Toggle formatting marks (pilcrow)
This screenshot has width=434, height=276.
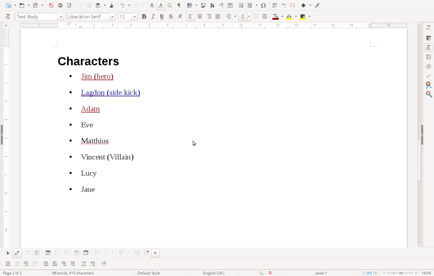[x=178, y=5]
